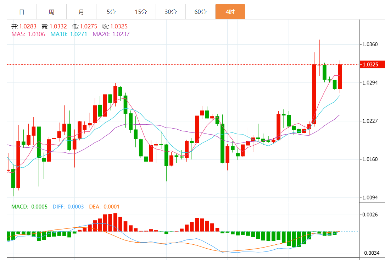Image resolution: width=385 pixels, height=260 pixels.
Task: Click the 1.0160 price axis label
Action: (x=370, y=159)
